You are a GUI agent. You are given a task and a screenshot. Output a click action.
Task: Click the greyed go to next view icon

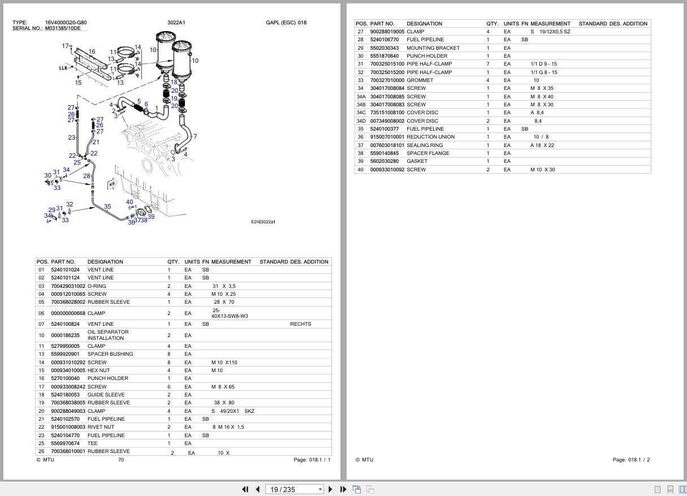(370, 489)
